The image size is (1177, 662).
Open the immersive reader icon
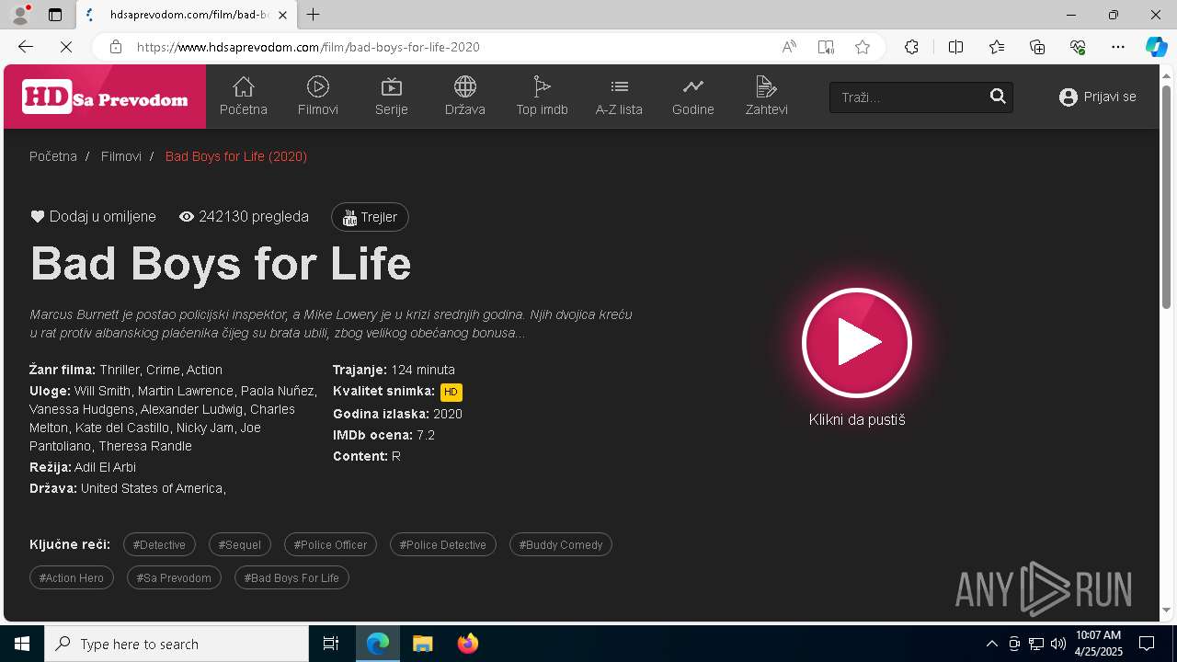(x=826, y=47)
